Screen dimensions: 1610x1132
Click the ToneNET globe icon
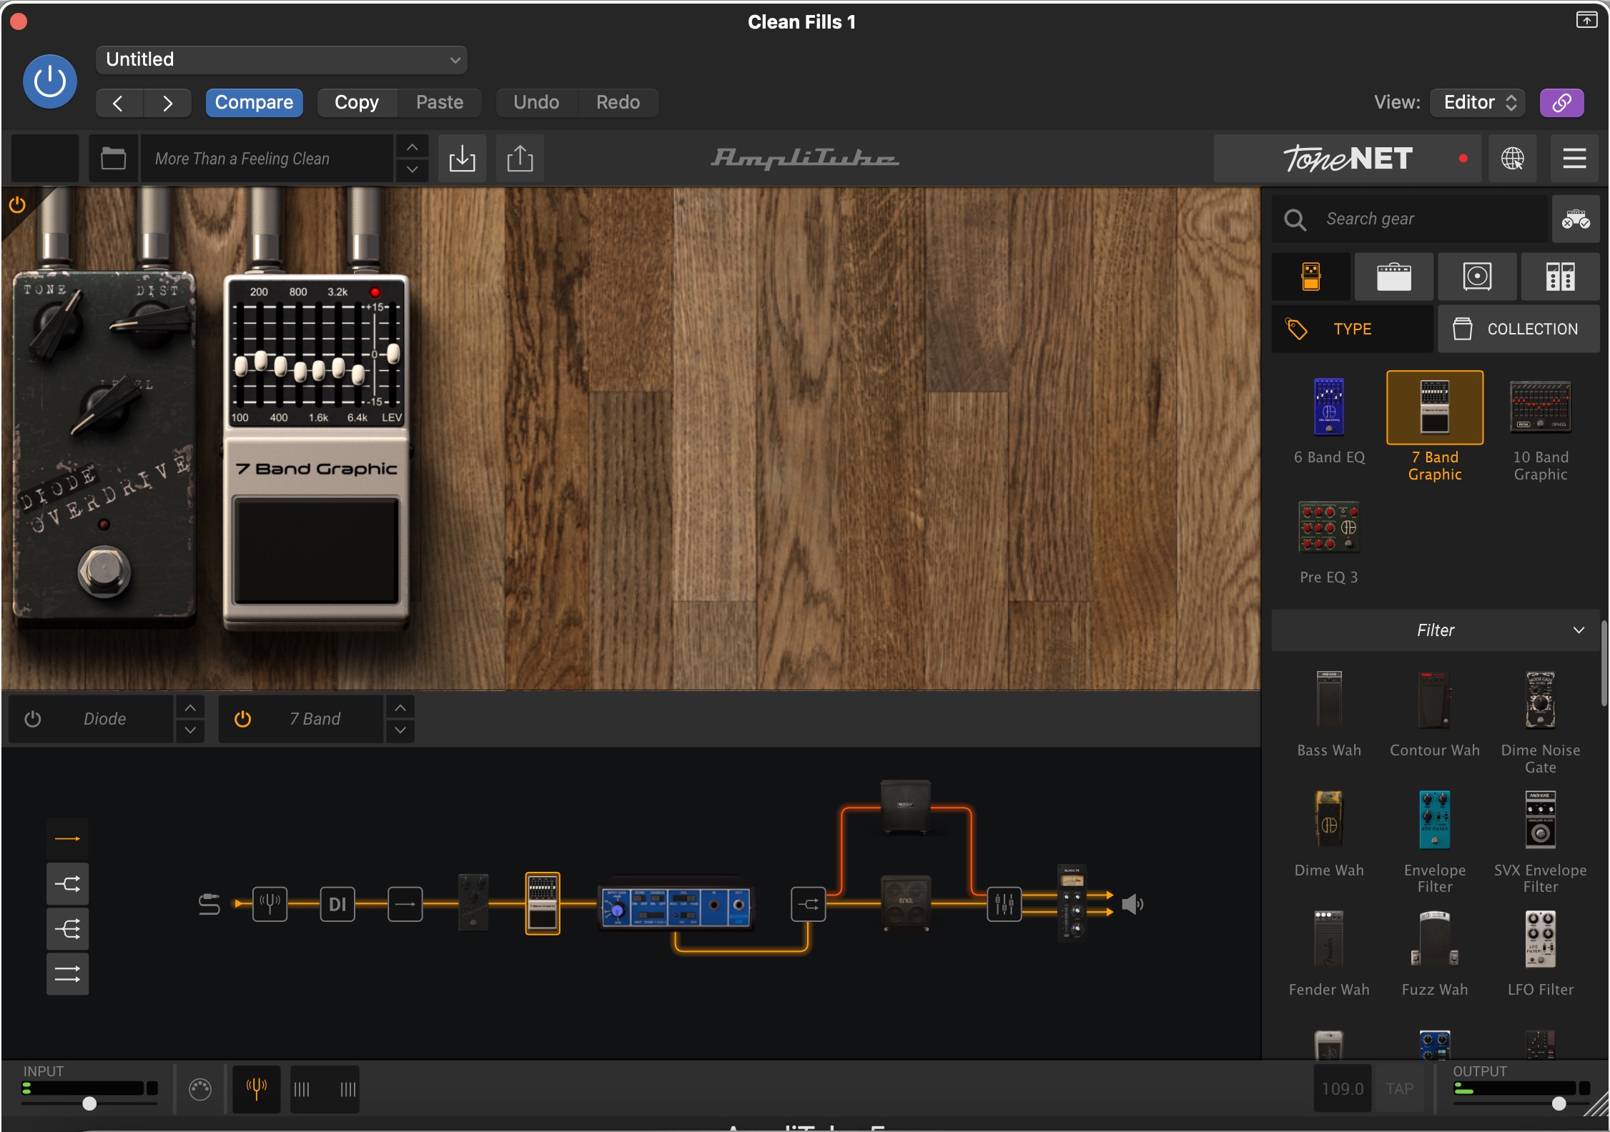[x=1512, y=158]
